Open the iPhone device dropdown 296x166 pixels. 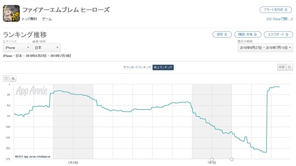(x=17, y=48)
